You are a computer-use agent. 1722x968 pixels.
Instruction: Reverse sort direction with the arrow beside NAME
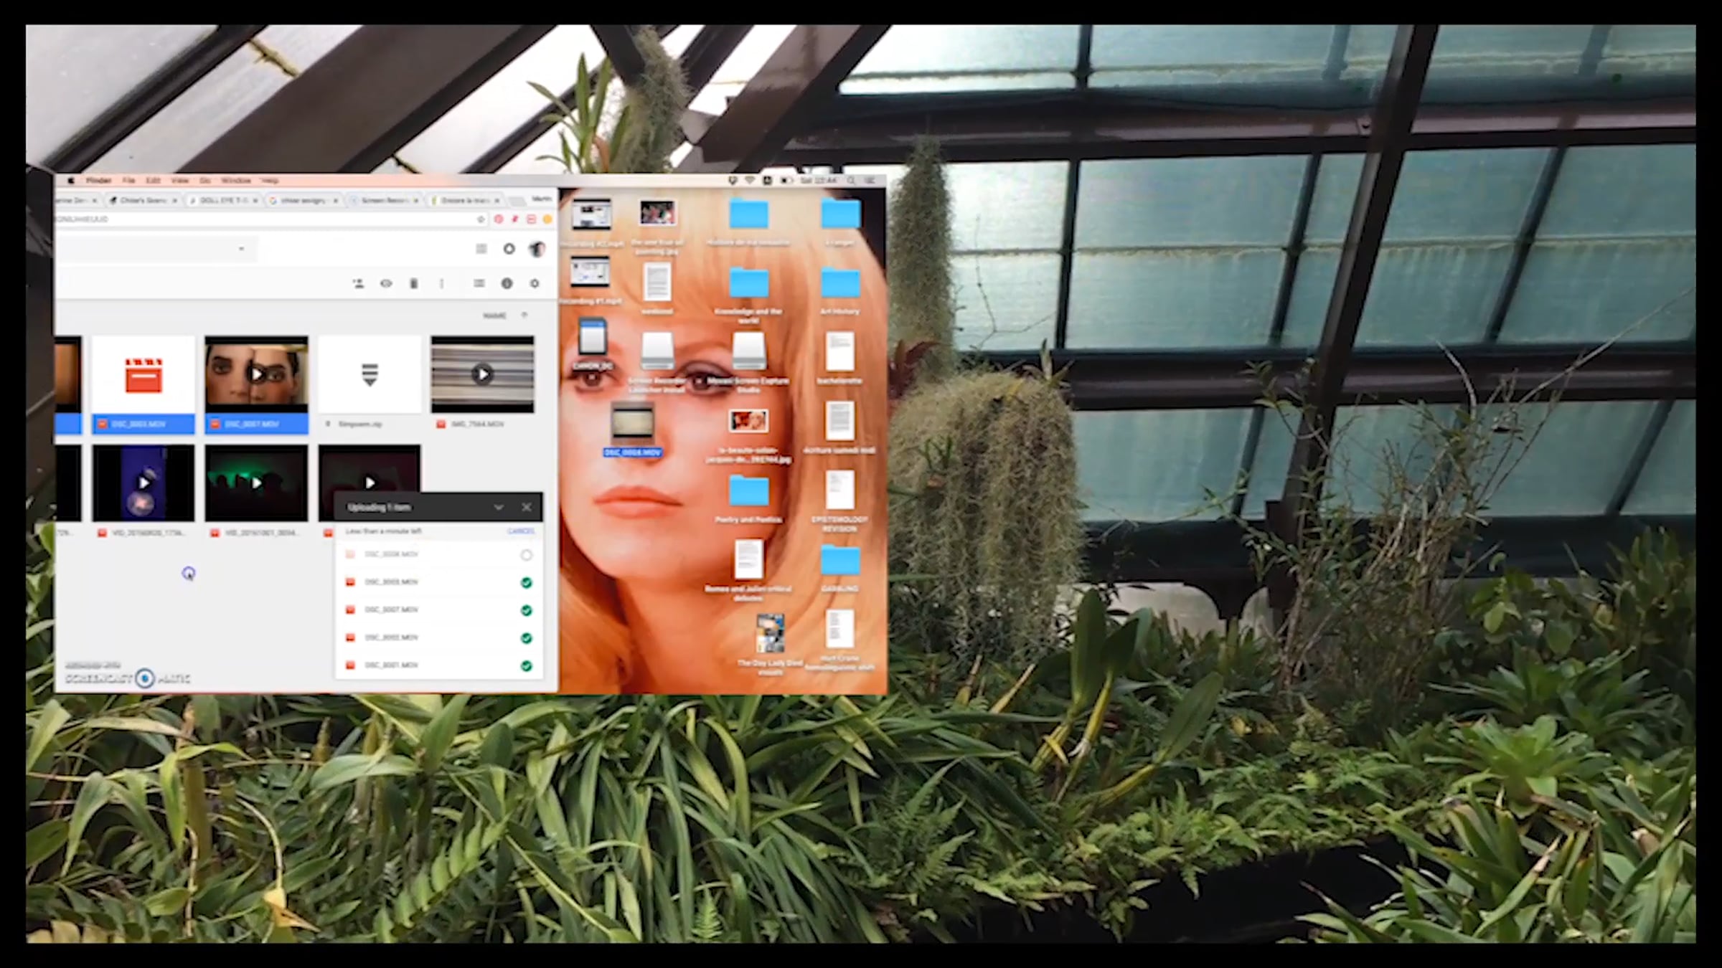pos(524,315)
